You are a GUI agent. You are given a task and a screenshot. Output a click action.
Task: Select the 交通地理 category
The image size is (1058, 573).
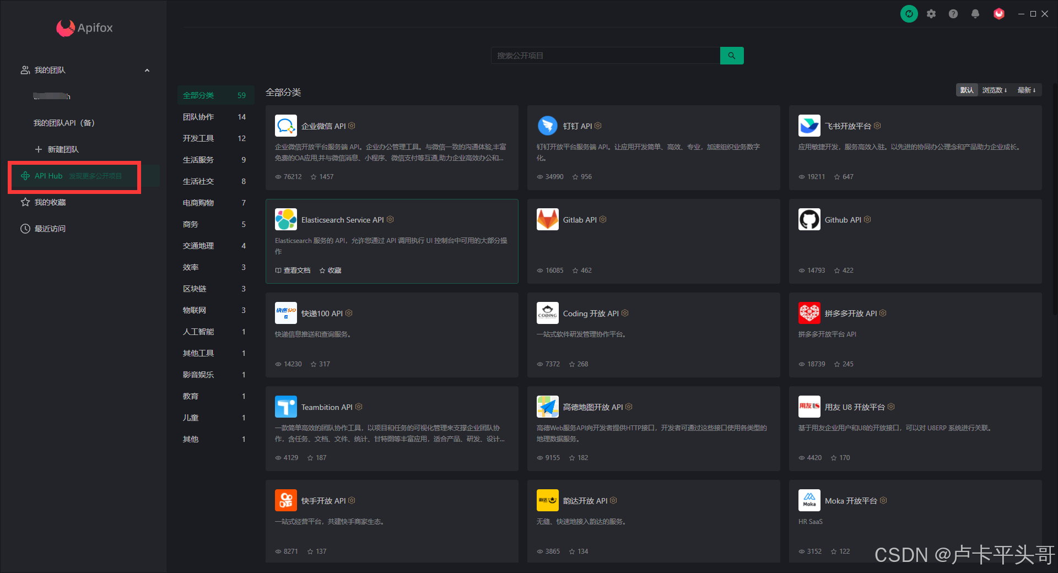(x=215, y=246)
